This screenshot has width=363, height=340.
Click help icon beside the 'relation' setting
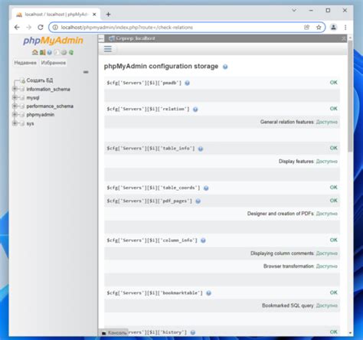[x=195, y=110]
